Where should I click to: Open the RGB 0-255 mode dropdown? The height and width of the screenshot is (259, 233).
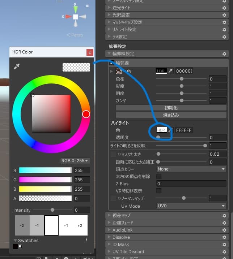point(75,161)
